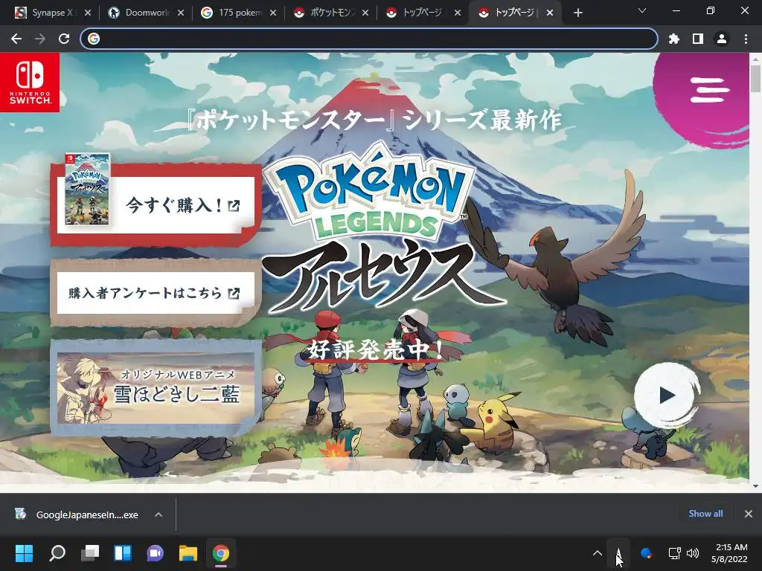
Task: Show hidden system tray icons
Action: click(x=598, y=553)
